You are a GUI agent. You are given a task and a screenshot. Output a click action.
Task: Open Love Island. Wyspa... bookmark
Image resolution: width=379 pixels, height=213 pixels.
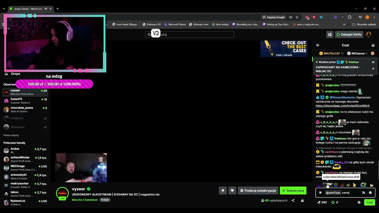click(x=125, y=25)
